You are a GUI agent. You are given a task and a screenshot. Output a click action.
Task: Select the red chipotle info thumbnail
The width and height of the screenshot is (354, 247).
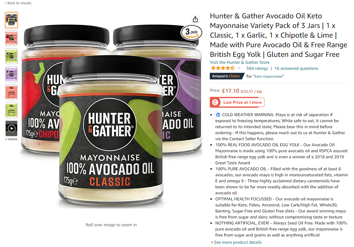(11, 38)
